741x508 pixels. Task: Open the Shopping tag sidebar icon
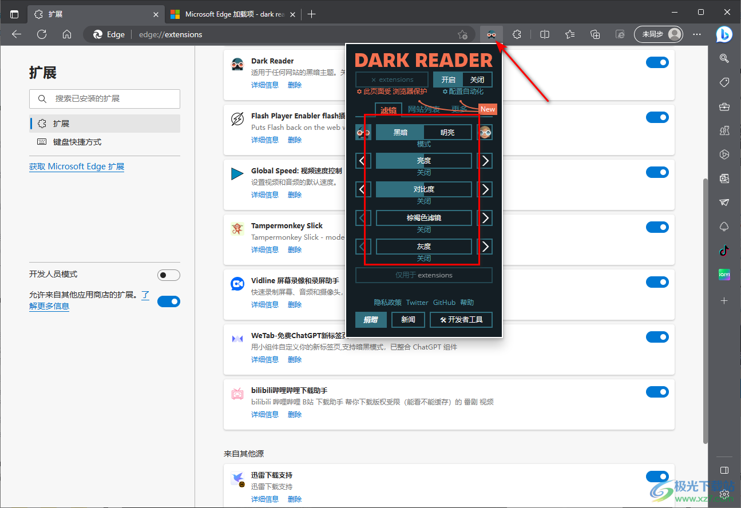pyautogui.click(x=724, y=82)
